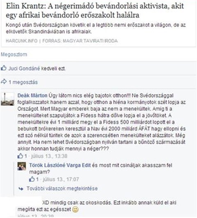Expand További válaszok megtekintése replies
Screen dimensions: 197x218
(62, 188)
